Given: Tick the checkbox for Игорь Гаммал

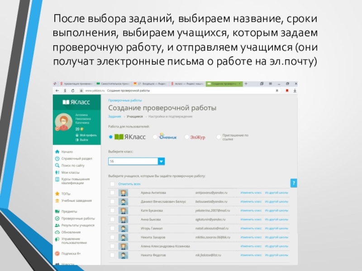Looking at the screenshot, I should 112,228.
